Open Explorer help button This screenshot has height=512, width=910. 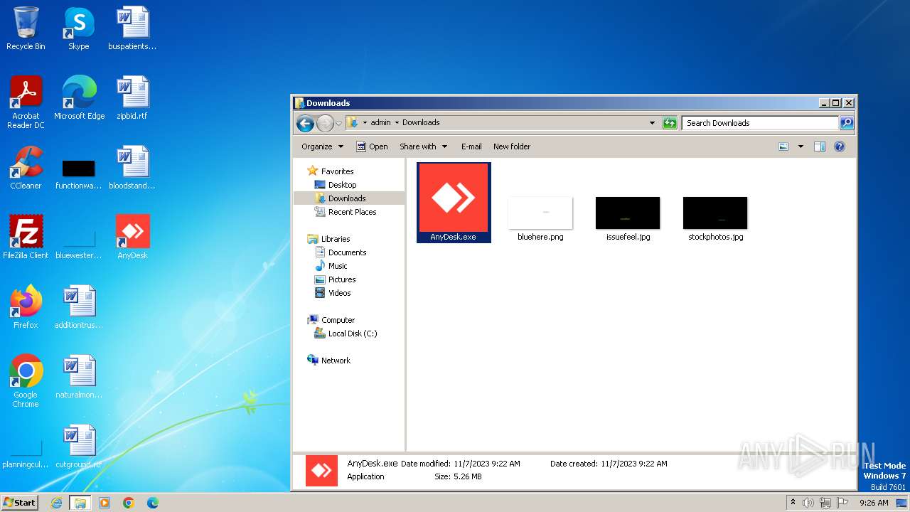click(840, 146)
